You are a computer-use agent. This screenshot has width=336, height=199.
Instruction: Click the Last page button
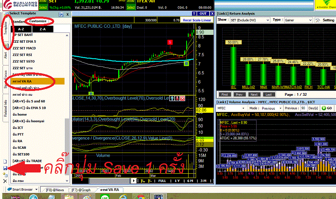click(268, 94)
